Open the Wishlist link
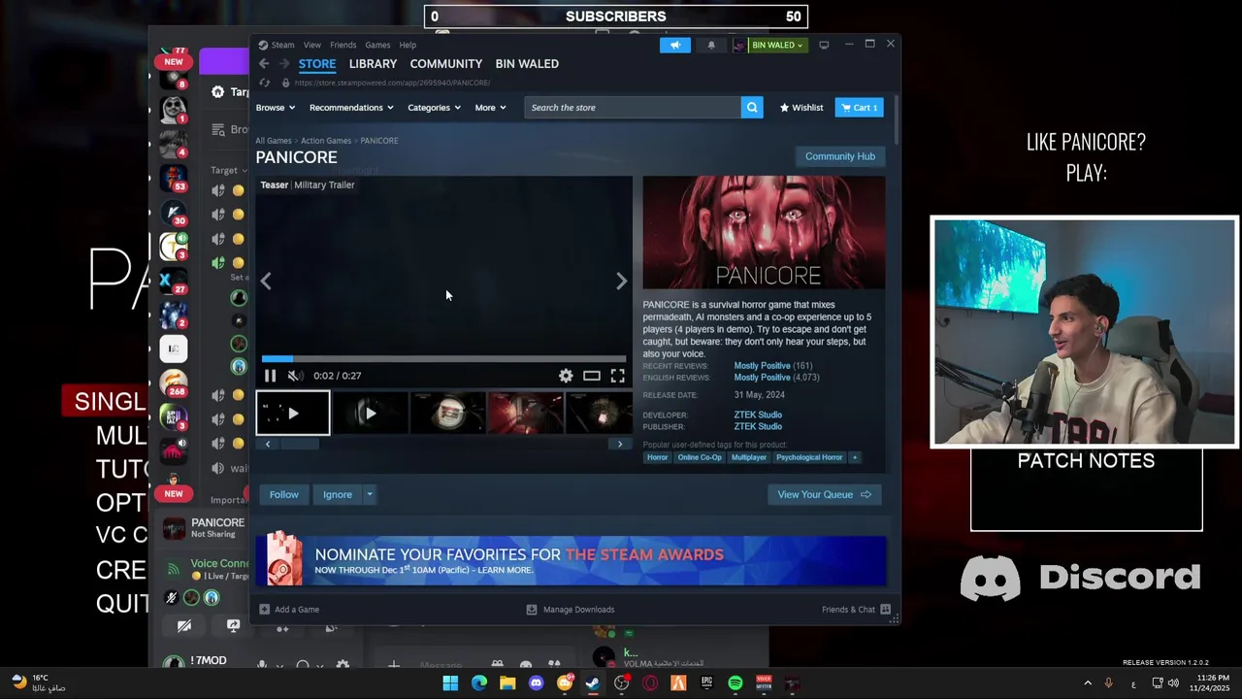This screenshot has height=699, width=1242. pos(801,108)
